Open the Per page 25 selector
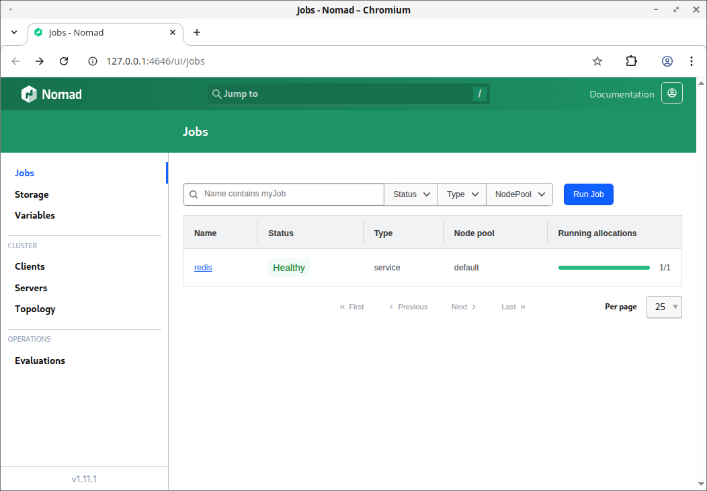The image size is (707, 491). point(664,307)
